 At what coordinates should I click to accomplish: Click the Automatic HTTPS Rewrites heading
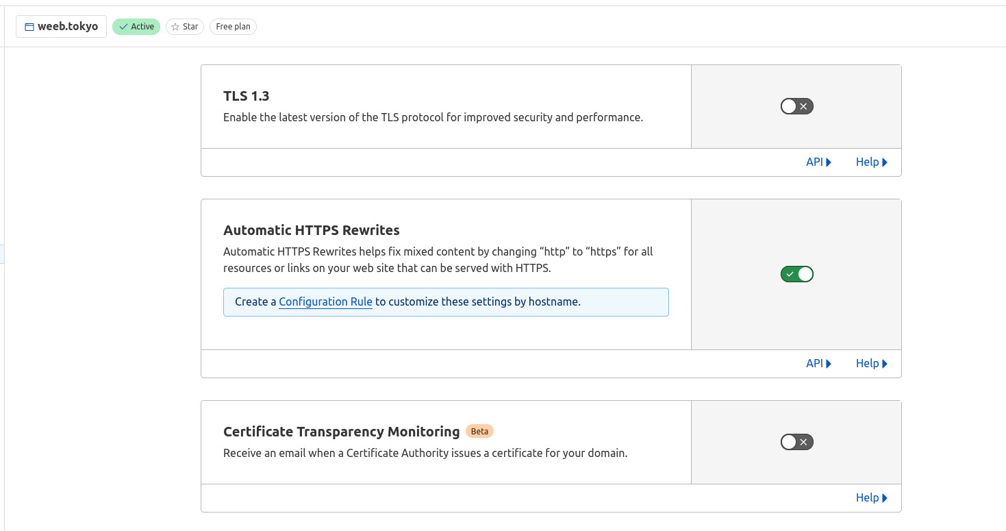click(312, 230)
